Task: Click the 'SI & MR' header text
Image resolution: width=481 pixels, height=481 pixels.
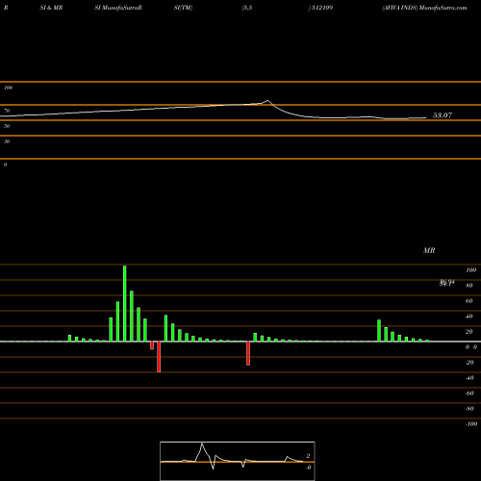Action: (51, 8)
